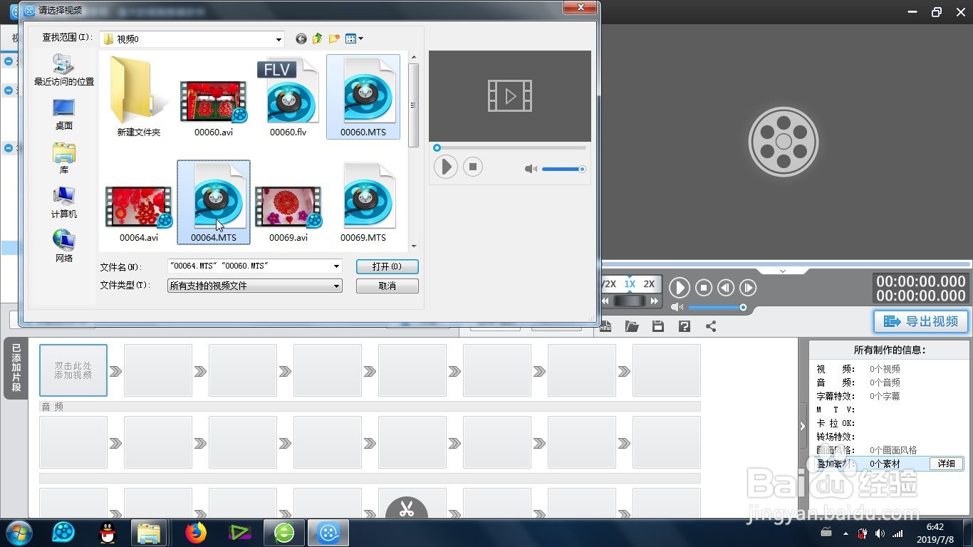Save project with floppy disk icon
Screen dimensions: 973x547
658,326
